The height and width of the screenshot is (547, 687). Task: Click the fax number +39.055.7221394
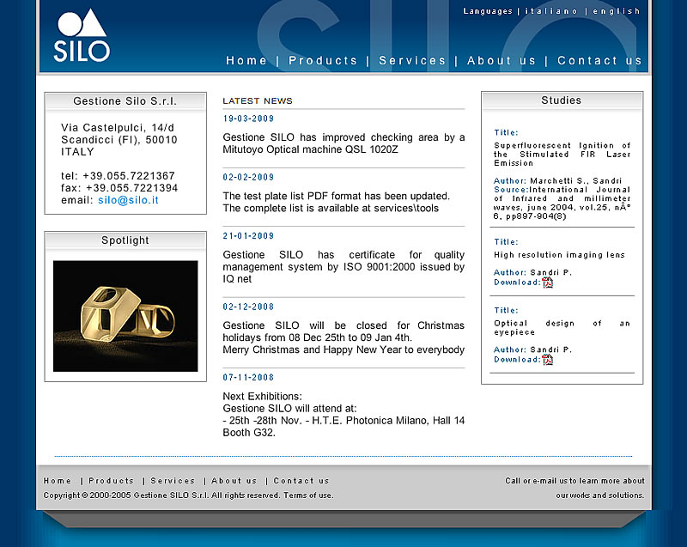point(132,188)
